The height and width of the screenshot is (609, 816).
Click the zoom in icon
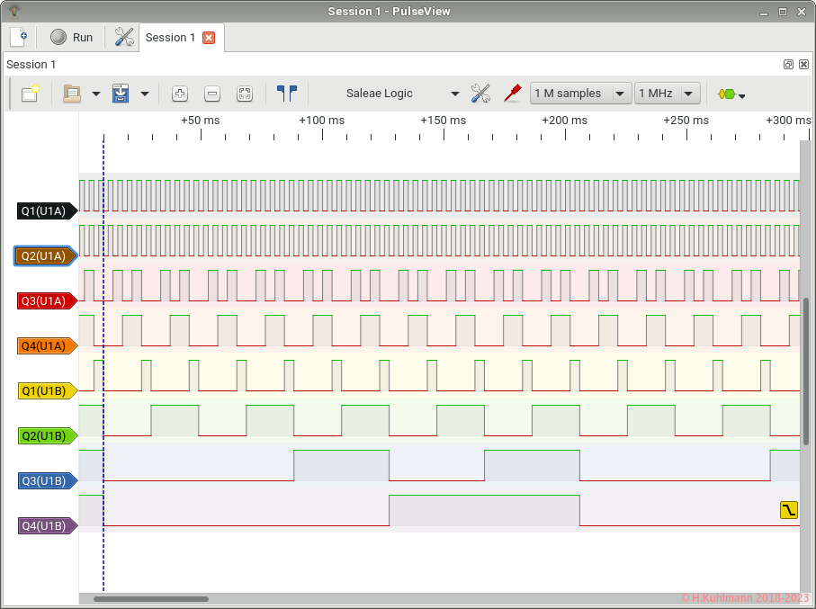click(180, 94)
